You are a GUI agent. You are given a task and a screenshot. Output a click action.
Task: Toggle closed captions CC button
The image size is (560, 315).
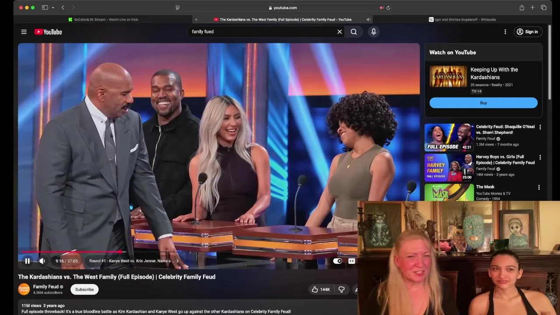click(x=351, y=261)
